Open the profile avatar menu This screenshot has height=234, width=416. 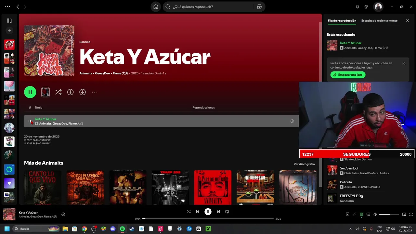click(x=378, y=7)
